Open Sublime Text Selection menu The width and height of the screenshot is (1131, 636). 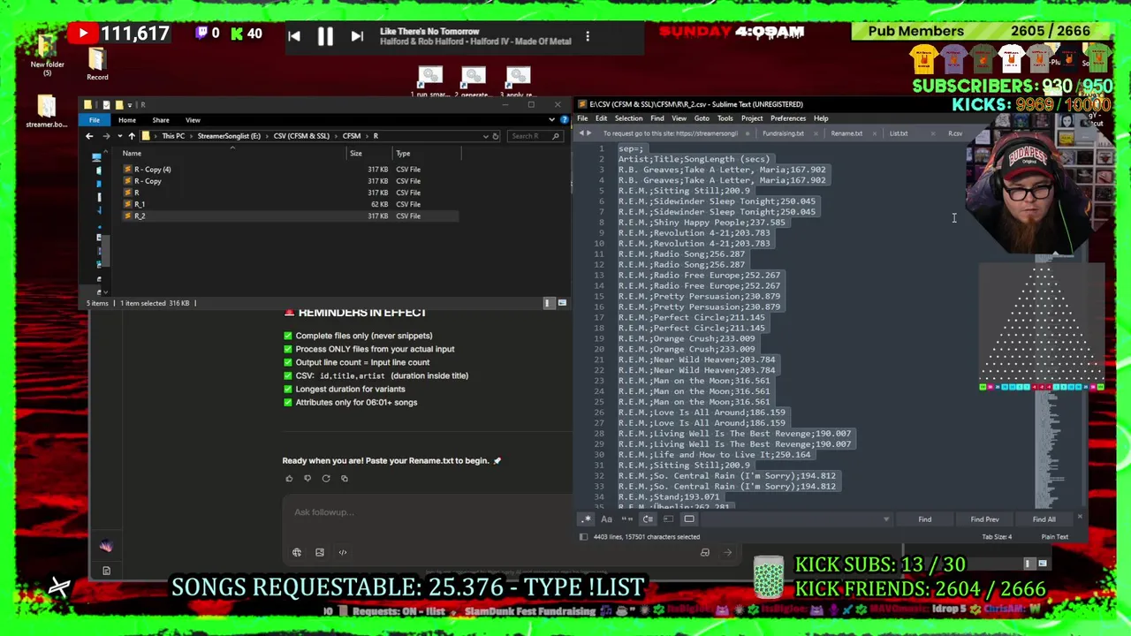(x=628, y=118)
